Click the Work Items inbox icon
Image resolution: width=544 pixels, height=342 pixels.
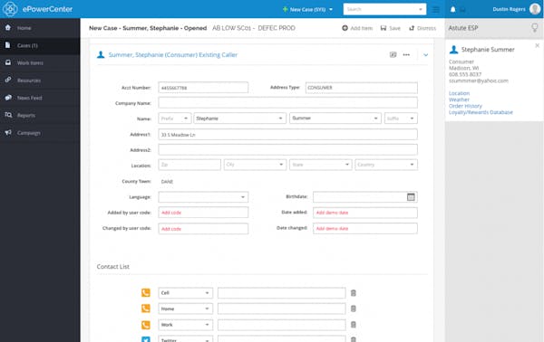pos(8,62)
